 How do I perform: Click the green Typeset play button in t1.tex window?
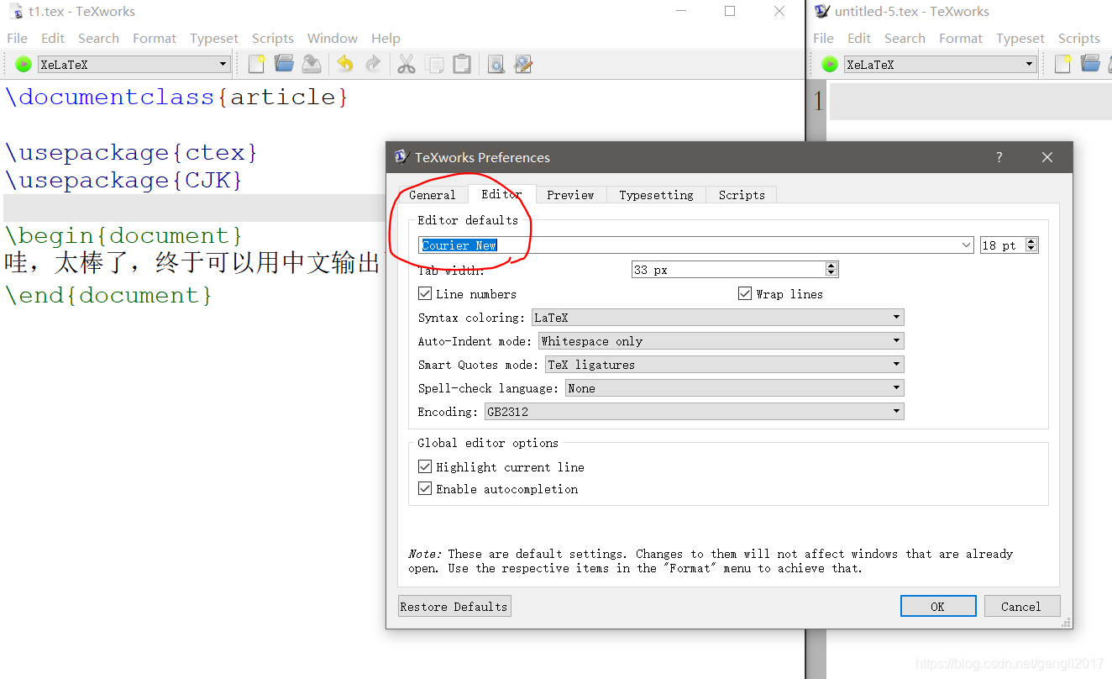(24, 64)
